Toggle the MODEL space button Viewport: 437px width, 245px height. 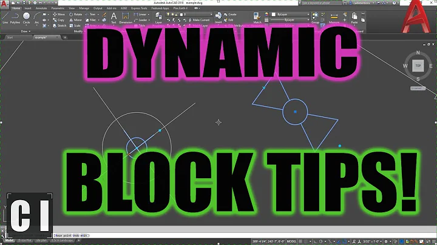point(291,241)
